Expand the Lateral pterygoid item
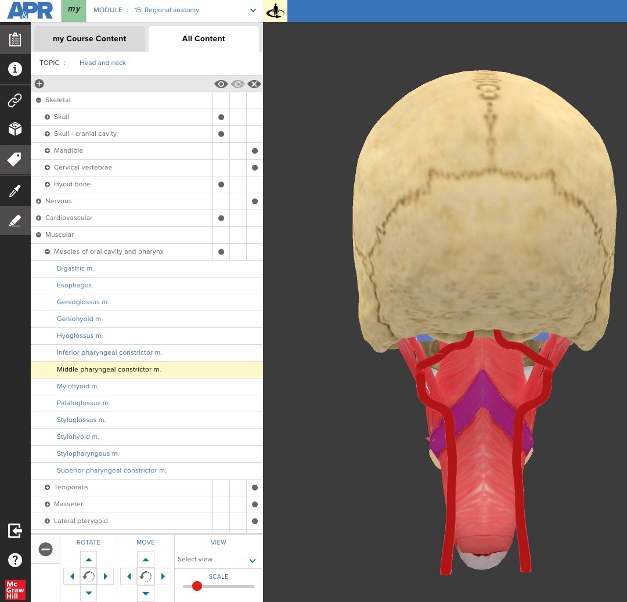 point(47,521)
